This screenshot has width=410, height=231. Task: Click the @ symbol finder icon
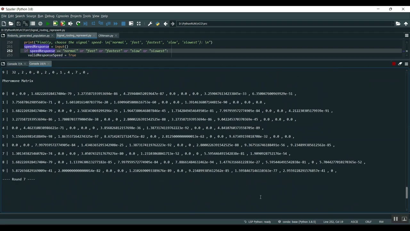[40, 24]
